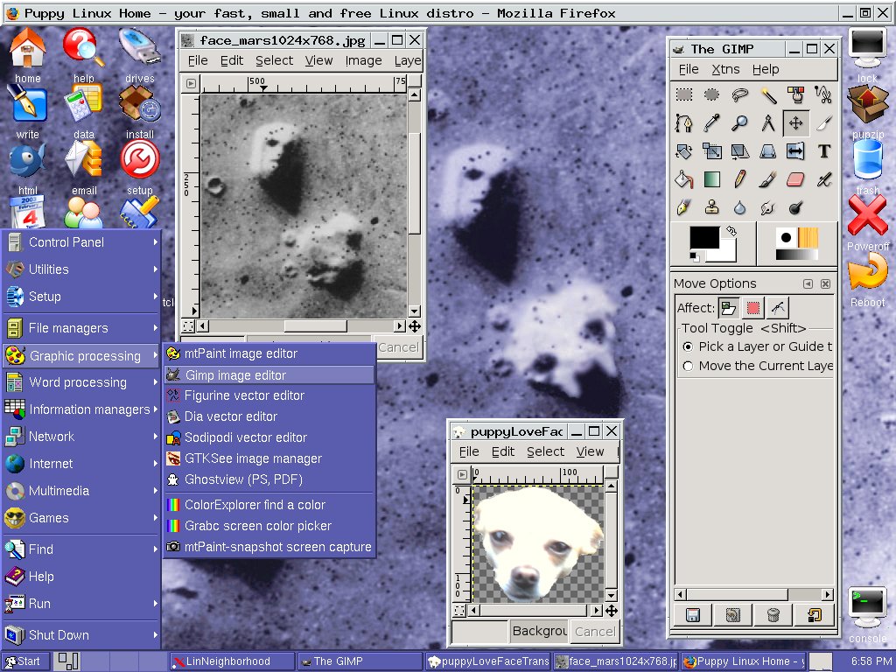896x672 pixels.
Task: Launch Gimp image editor from menu
Action: tap(269, 375)
